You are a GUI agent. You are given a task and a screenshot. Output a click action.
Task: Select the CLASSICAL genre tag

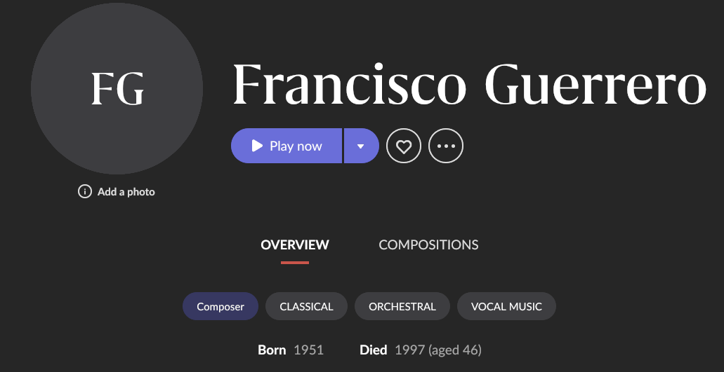pos(306,306)
